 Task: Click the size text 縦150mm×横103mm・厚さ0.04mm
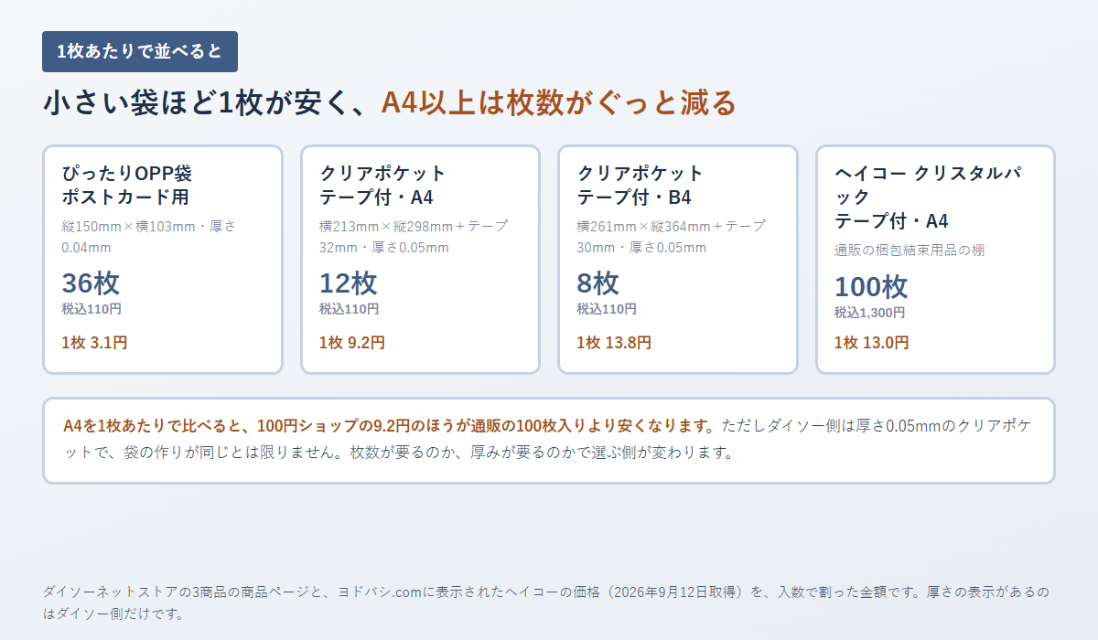(148, 236)
